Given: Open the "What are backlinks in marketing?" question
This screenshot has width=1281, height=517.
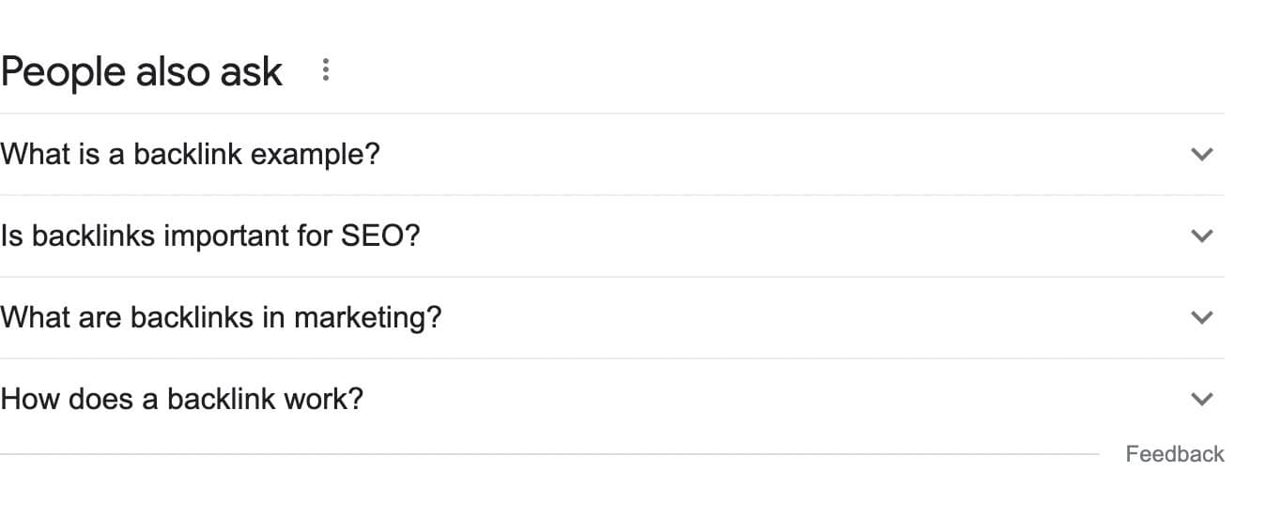Looking at the screenshot, I should (221, 317).
